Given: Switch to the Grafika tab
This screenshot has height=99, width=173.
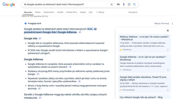Looking at the screenshot, I should [x=60, y=12].
